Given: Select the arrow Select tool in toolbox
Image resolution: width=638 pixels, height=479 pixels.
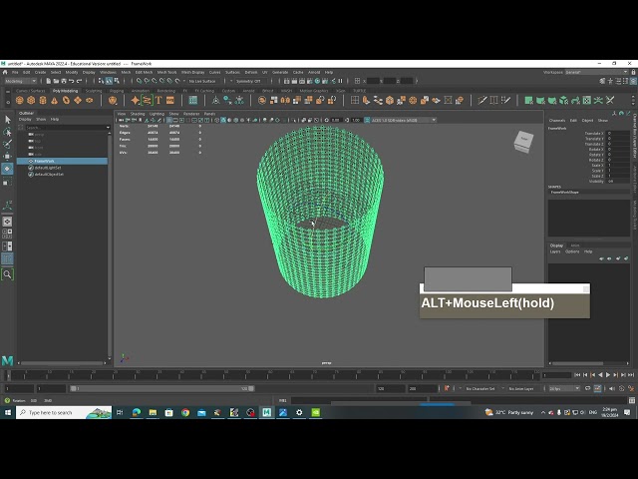Looking at the screenshot, I should click(8, 120).
